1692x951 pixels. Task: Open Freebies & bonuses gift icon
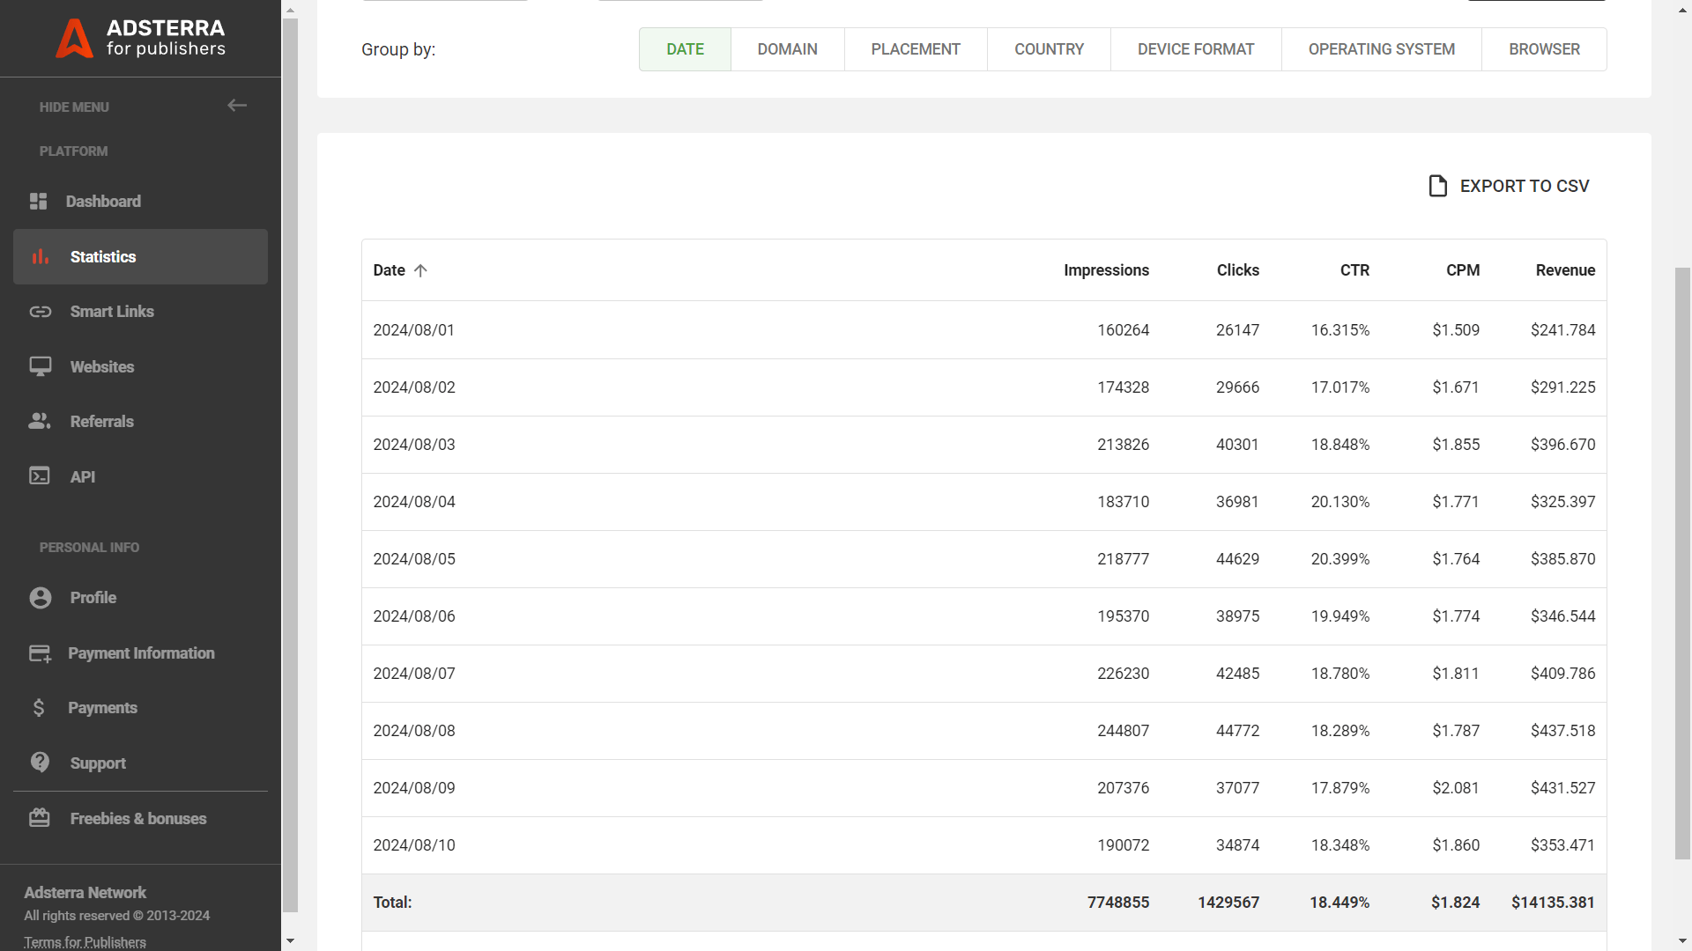(x=40, y=817)
